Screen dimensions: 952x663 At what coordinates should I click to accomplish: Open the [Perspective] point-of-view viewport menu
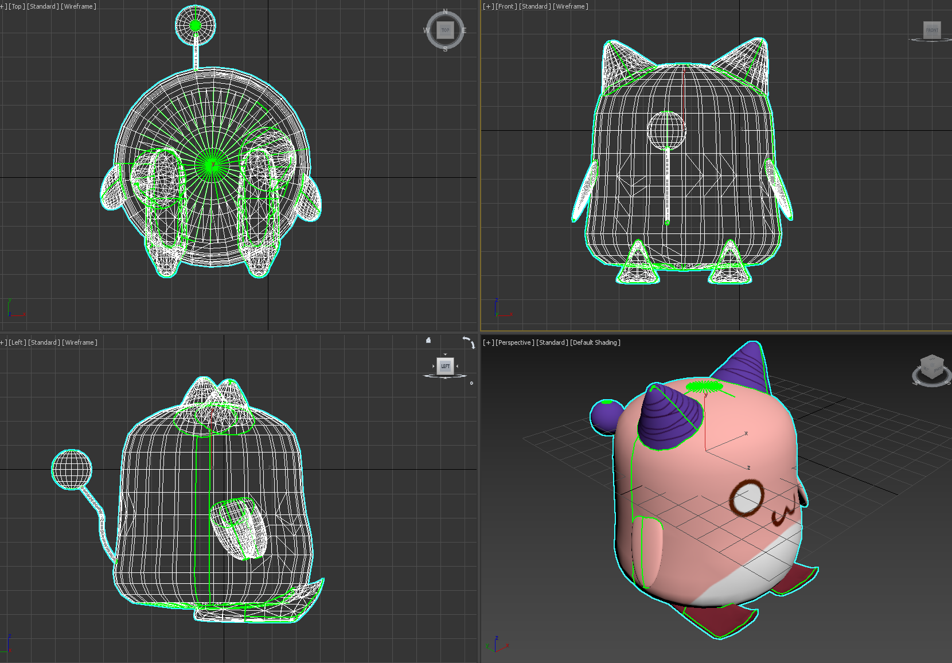514,342
